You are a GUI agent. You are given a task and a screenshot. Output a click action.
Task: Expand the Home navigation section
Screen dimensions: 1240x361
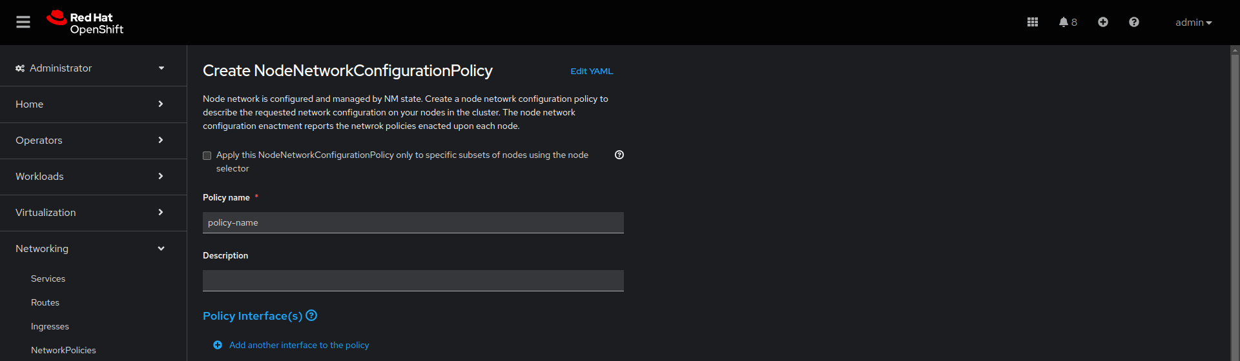click(93, 104)
